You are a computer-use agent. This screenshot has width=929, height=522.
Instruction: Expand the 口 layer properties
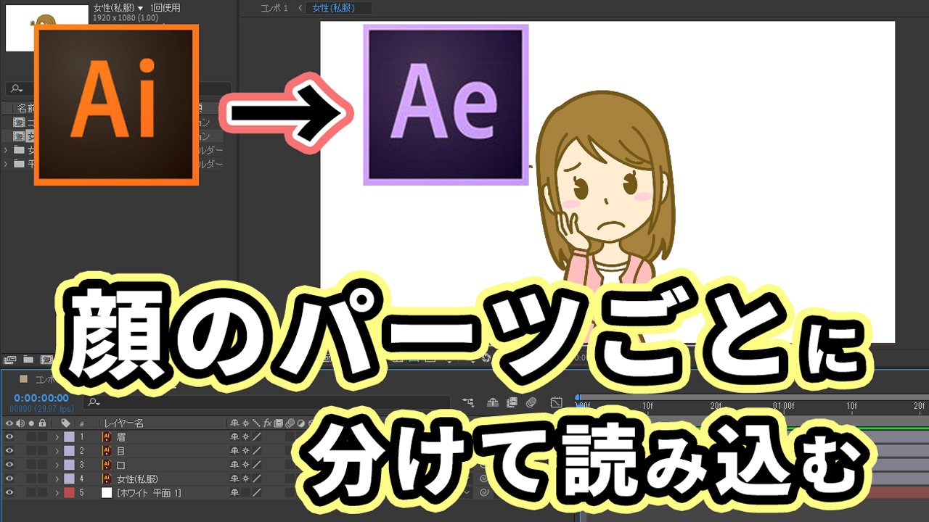[57, 465]
